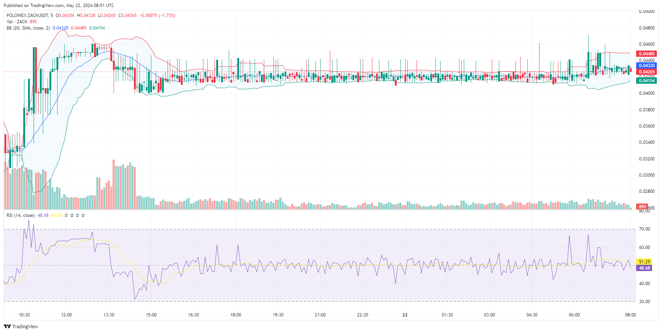Click the Published on TradingView.com header text
This screenshot has height=333, width=662.
tap(59, 6)
